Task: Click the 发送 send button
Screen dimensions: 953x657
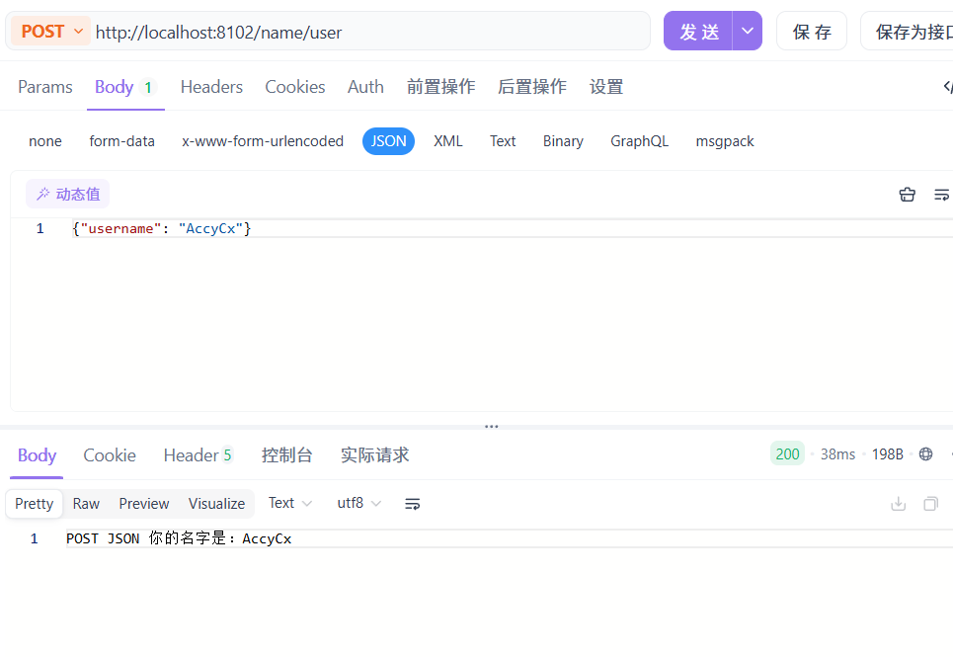Action: tap(698, 31)
